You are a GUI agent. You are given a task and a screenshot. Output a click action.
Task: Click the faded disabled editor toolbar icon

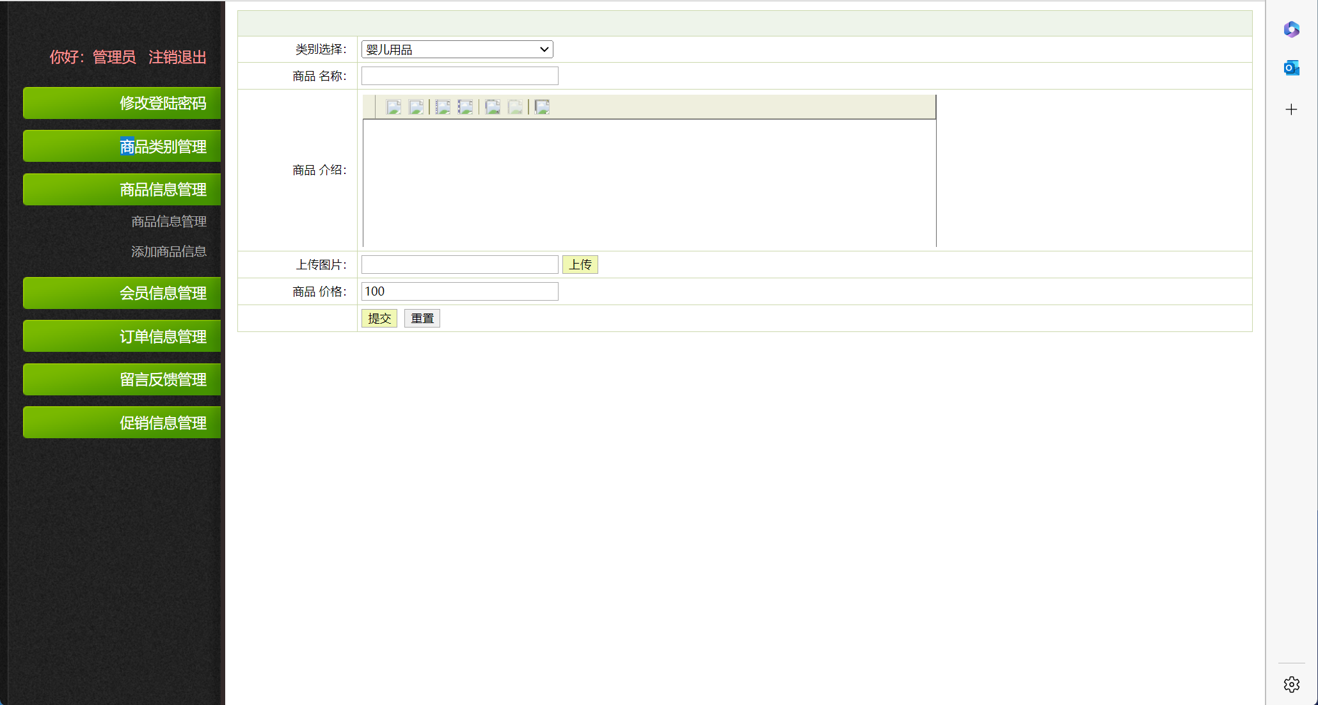click(x=515, y=107)
